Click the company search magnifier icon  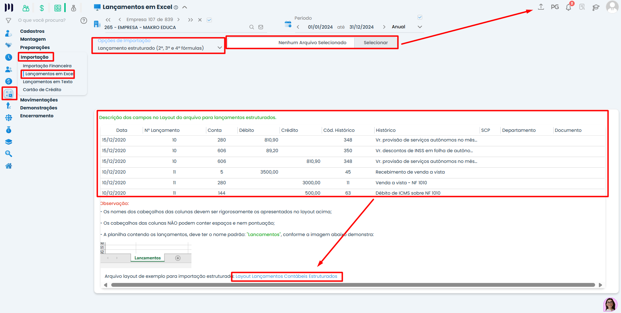click(252, 27)
